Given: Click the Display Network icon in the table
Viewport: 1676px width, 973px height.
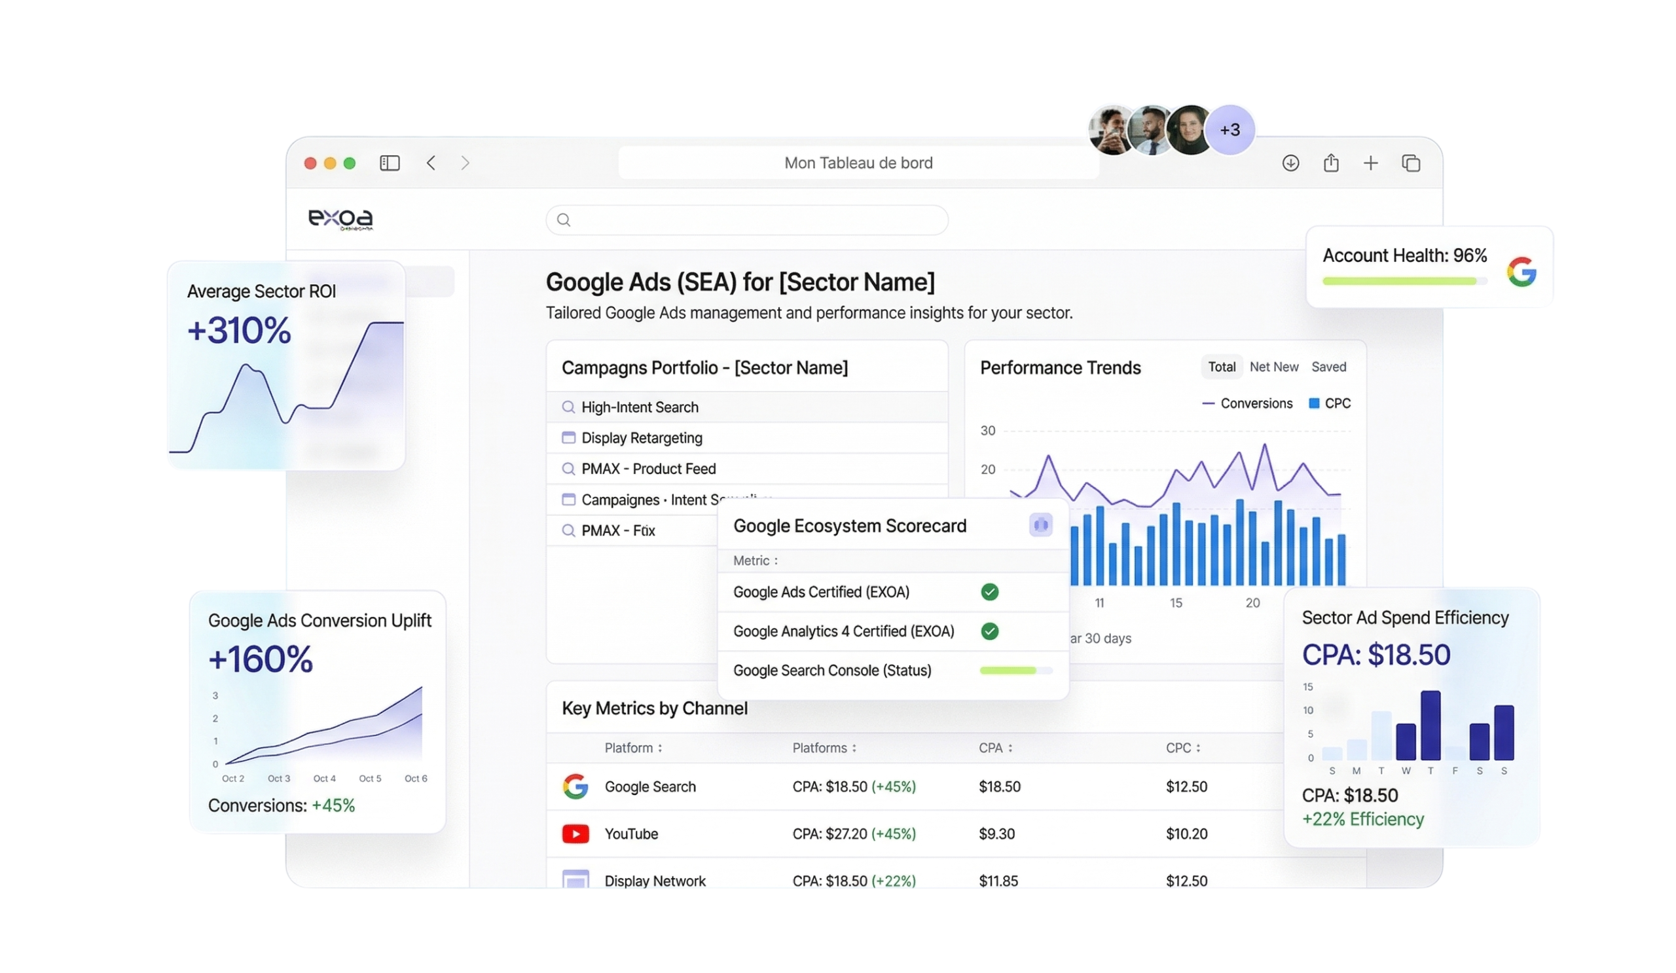Looking at the screenshot, I should [575, 879].
